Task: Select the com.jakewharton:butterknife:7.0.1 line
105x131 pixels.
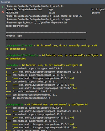Action: (x=35, y=95)
